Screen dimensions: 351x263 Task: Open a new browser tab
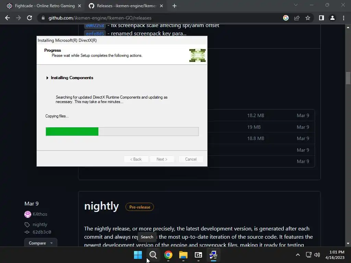[x=174, y=6]
